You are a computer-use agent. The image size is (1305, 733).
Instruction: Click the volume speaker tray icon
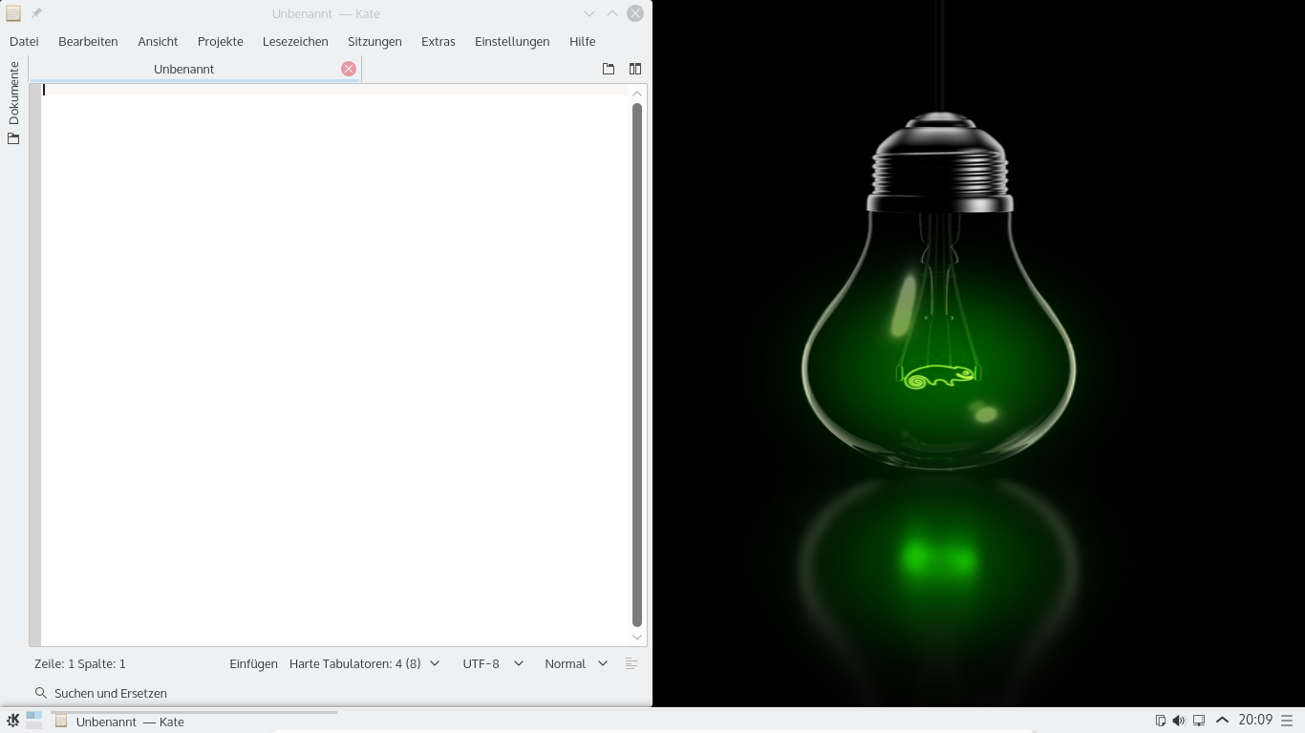tap(1179, 721)
